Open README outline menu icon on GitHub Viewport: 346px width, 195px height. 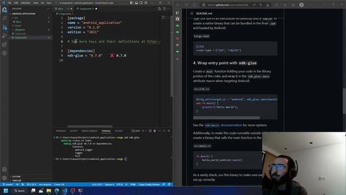191,13
